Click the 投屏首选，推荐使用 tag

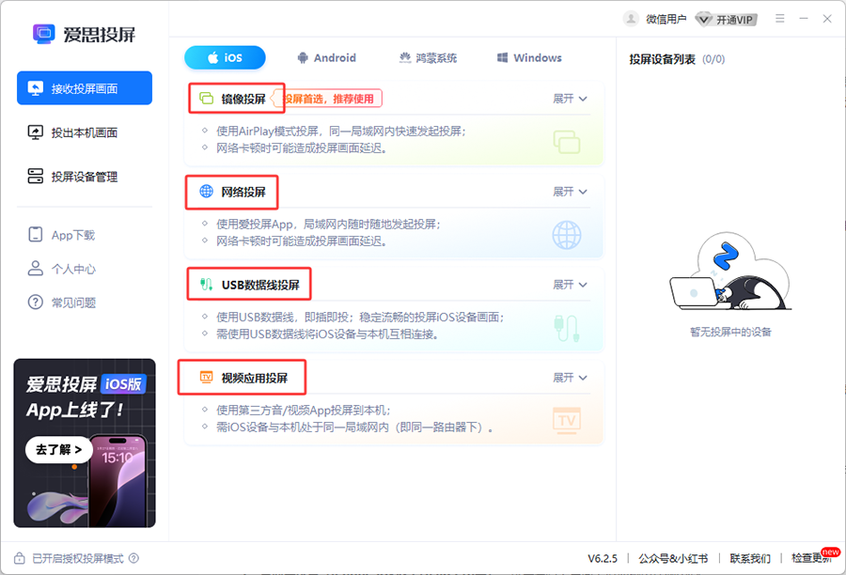329,99
